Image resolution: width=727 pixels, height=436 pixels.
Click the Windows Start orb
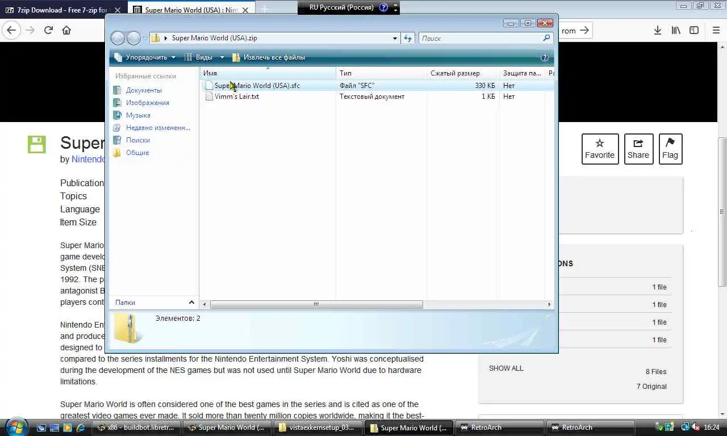[x=15, y=427]
